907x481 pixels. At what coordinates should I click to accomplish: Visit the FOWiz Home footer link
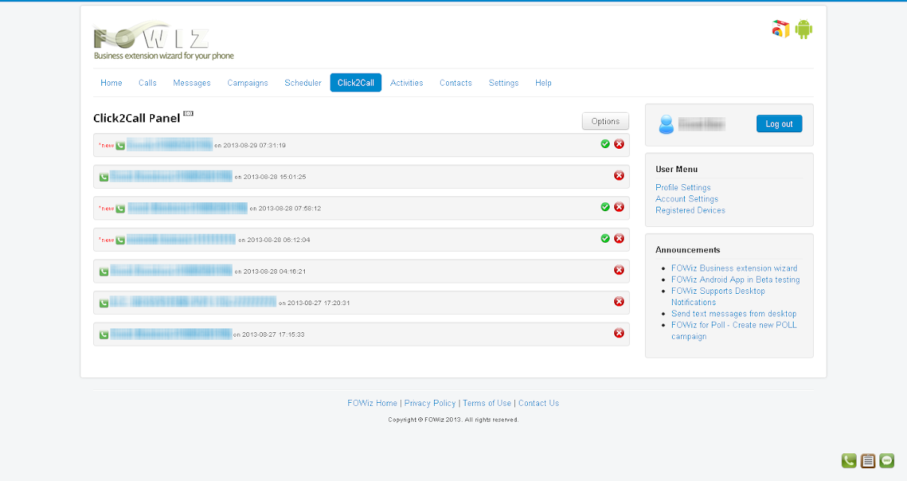point(372,404)
